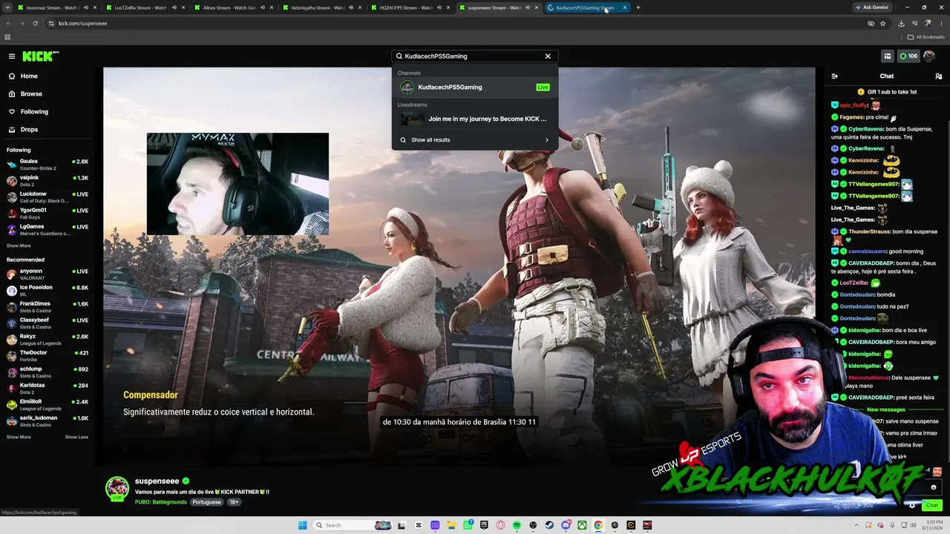Image resolution: width=950 pixels, height=534 pixels.
Task: Click New messages in chat
Action: click(x=886, y=409)
